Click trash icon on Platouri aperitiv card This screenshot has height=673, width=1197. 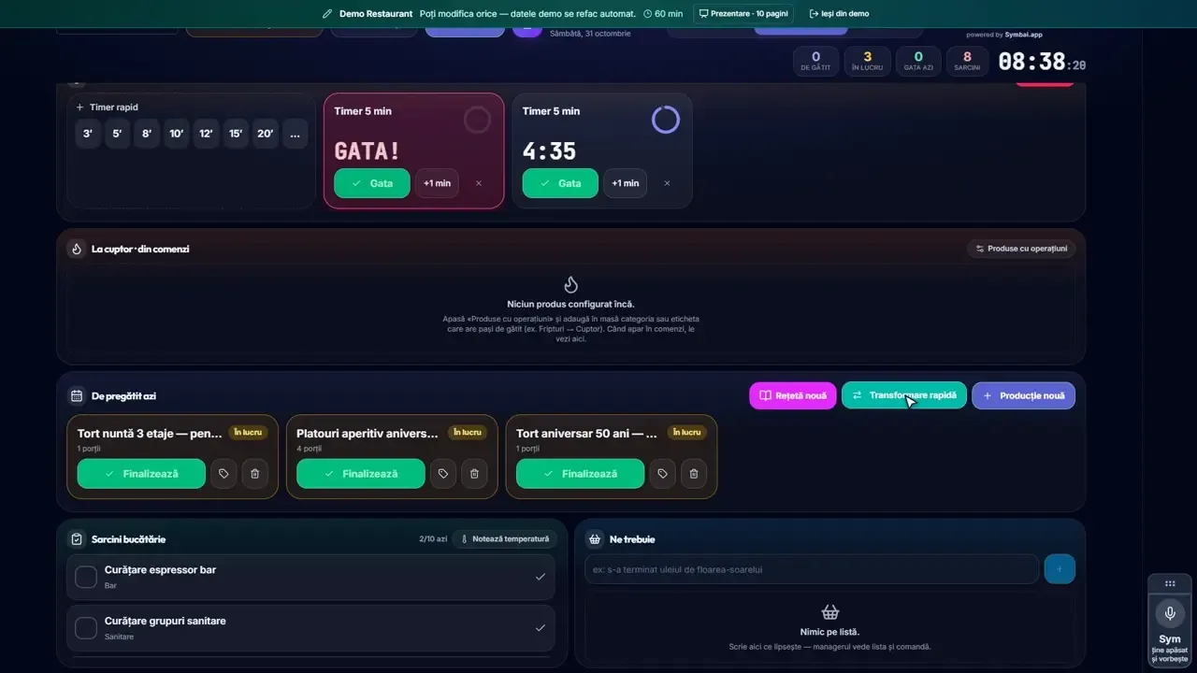pos(474,474)
